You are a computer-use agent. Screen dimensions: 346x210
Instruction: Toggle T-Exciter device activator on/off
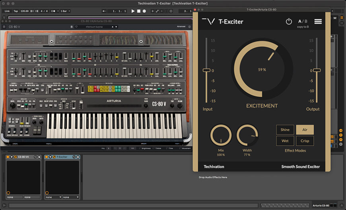click(x=47, y=157)
